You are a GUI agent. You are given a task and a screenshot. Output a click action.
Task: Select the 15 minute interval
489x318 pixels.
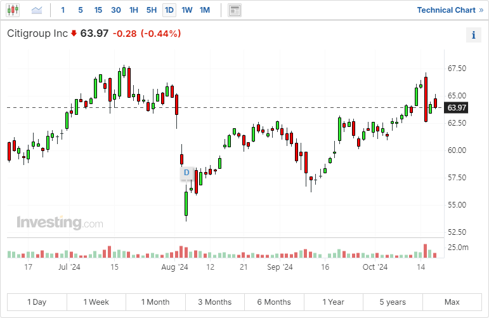pyautogui.click(x=98, y=10)
